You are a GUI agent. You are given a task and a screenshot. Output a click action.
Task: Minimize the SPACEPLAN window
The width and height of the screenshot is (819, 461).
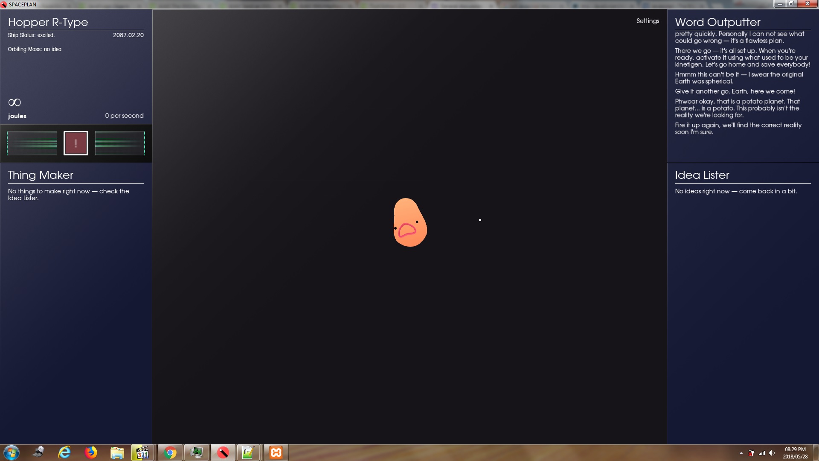[780, 4]
